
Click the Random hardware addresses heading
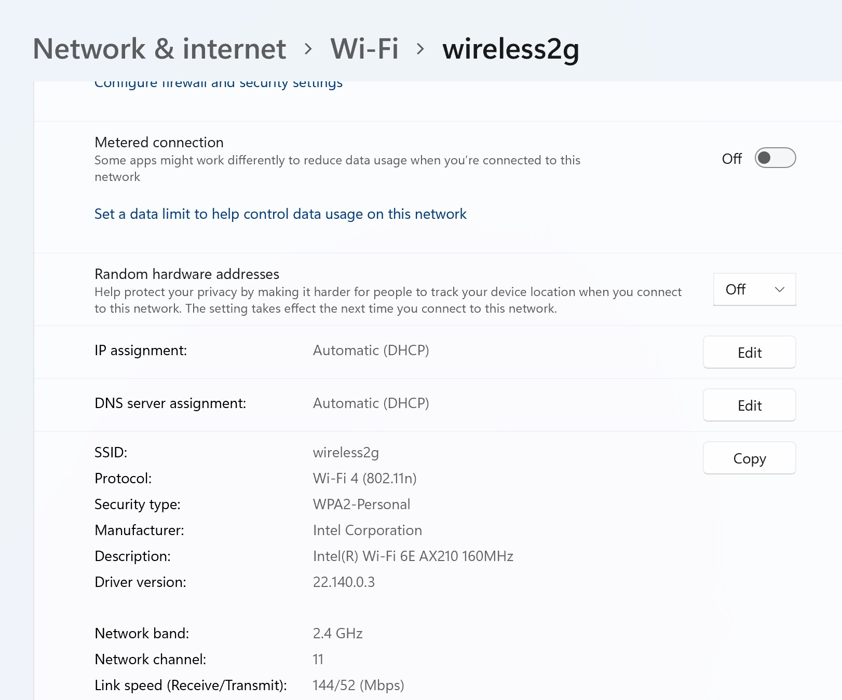pos(187,274)
